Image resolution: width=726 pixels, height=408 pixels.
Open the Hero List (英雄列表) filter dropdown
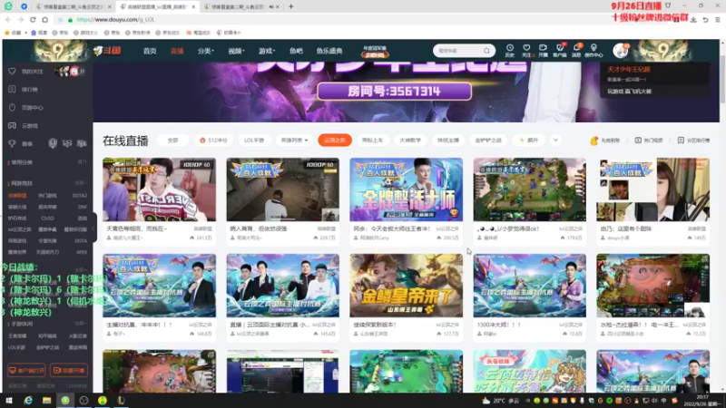294,141
